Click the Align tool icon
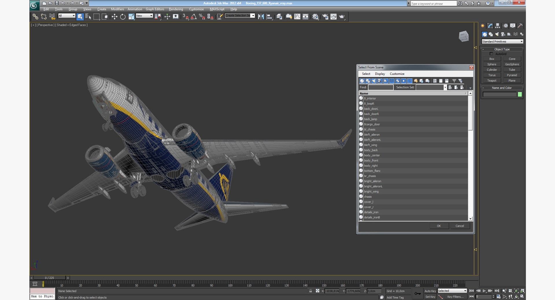 click(x=269, y=17)
